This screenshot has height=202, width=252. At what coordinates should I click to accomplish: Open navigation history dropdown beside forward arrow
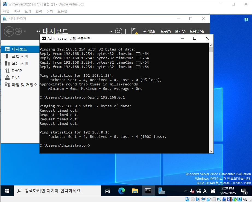25,31
